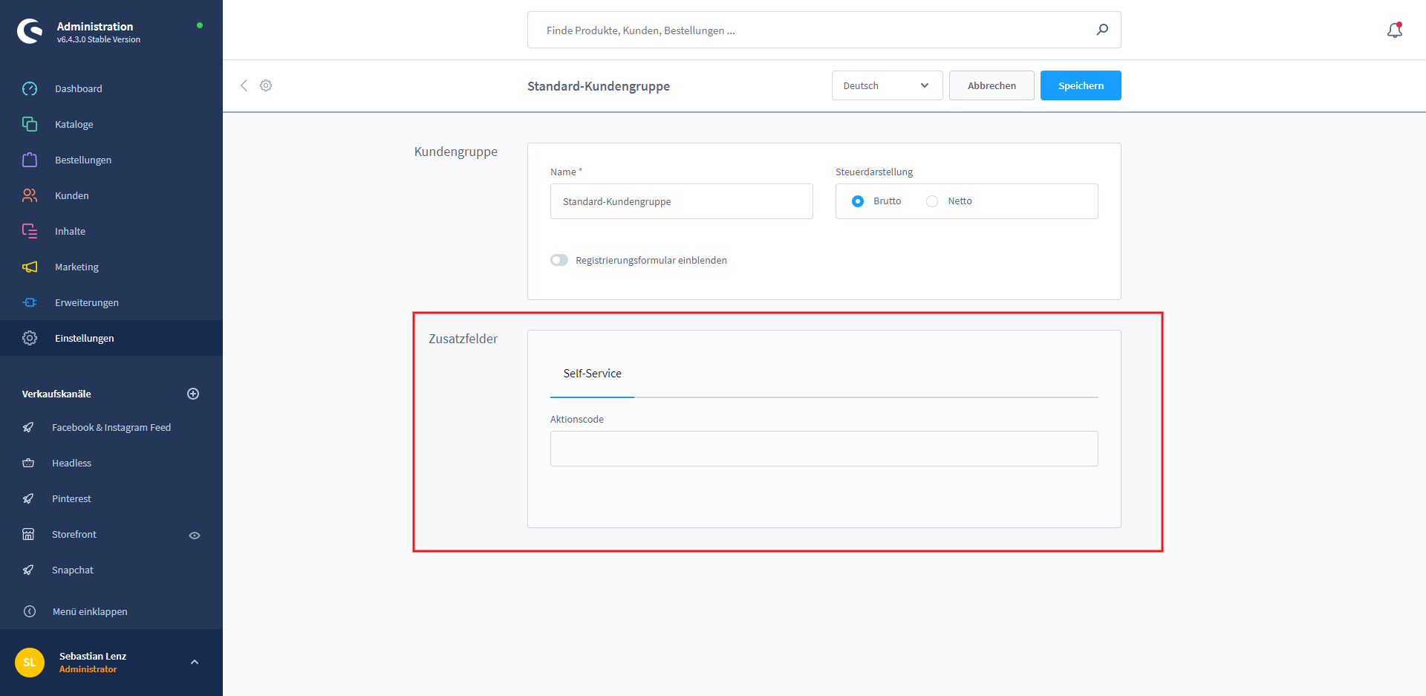This screenshot has height=696, width=1426.
Task: Open notifications bell icon
Action: pyautogui.click(x=1395, y=30)
